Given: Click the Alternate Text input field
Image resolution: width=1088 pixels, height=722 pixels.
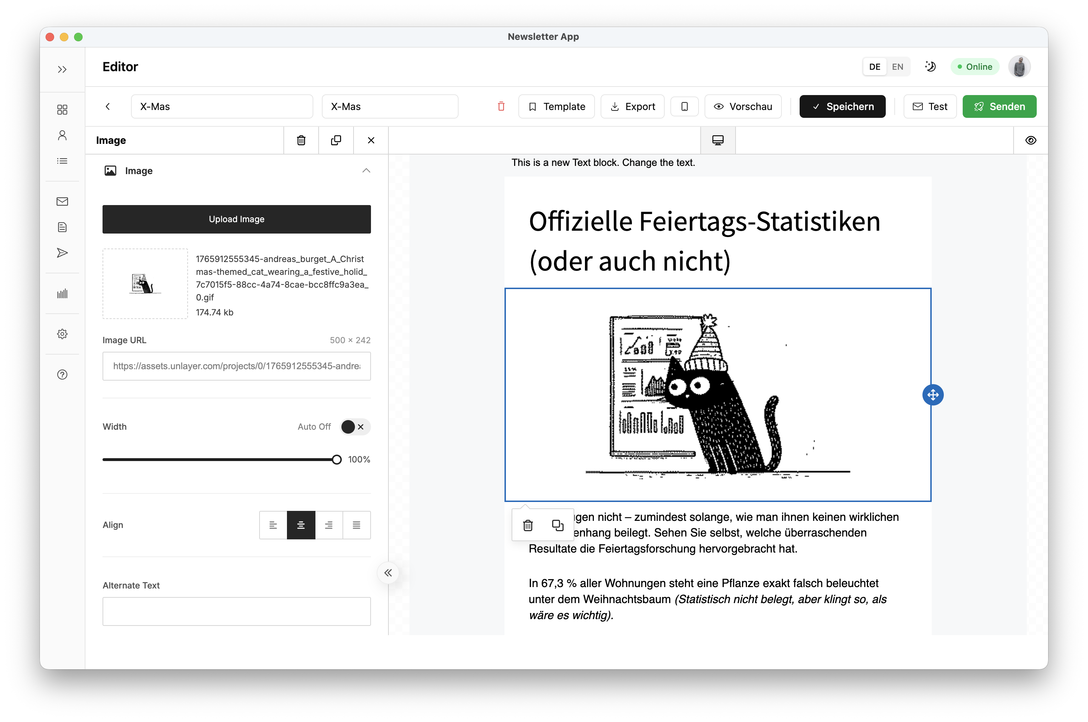Looking at the screenshot, I should click(236, 611).
